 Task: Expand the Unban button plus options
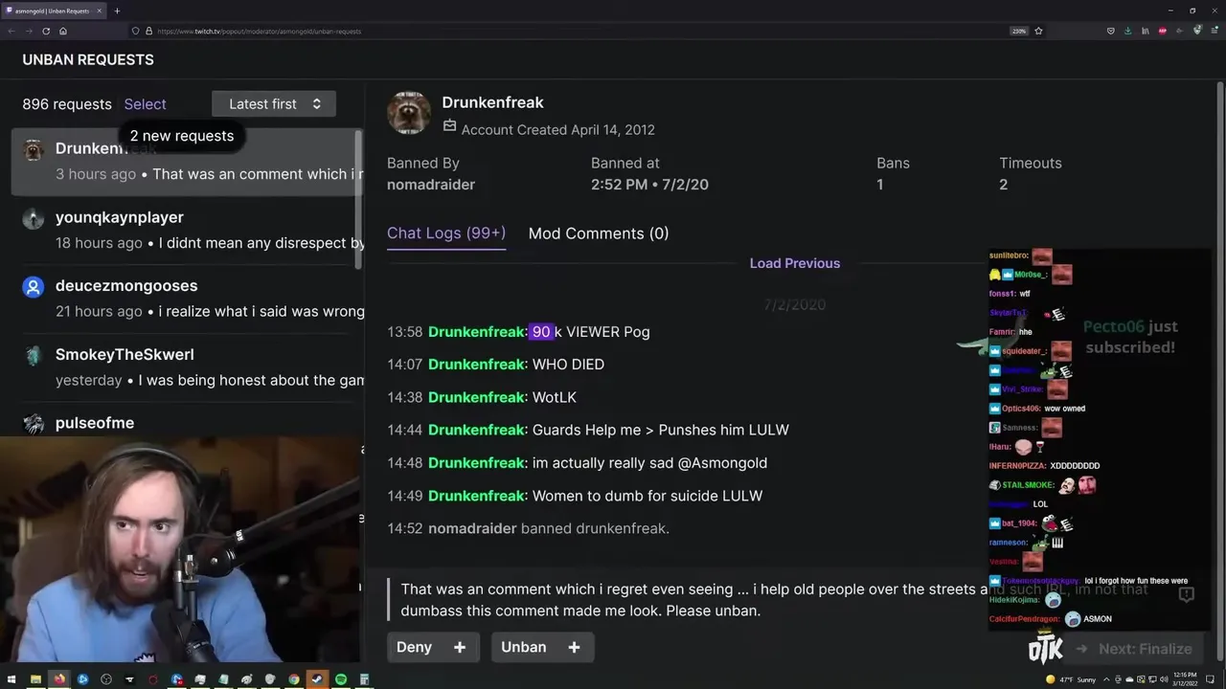[x=574, y=648]
